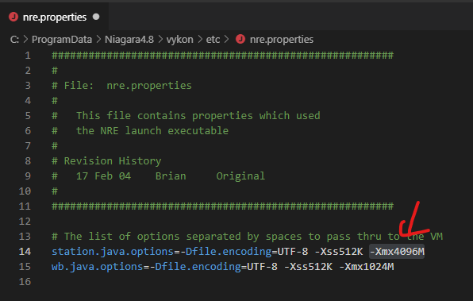
Task: Open the ProgramData breadcrumb segment
Action: [x=62, y=39]
